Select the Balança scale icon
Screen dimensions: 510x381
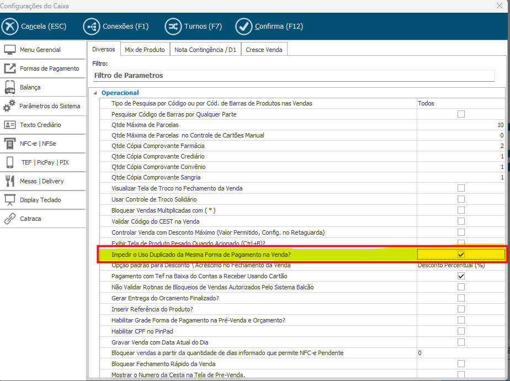10,87
